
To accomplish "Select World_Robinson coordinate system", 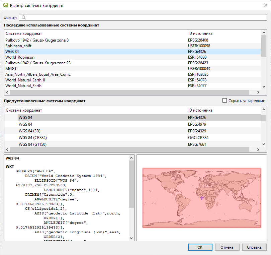I will [x=20, y=57].
